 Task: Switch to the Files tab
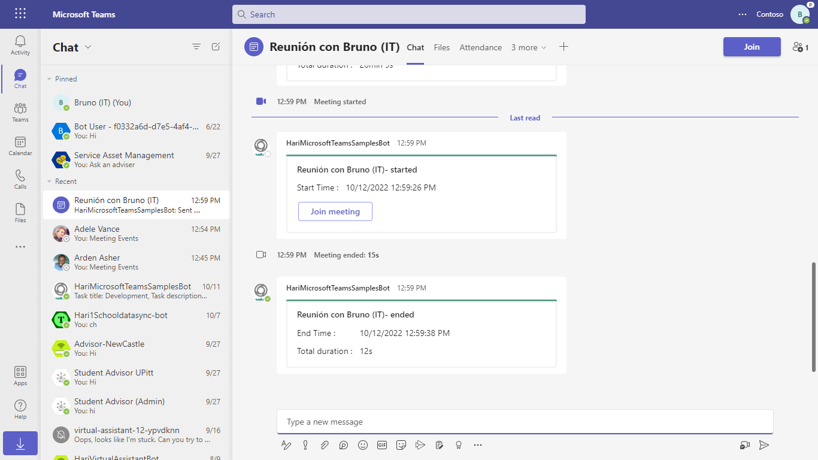[442, 47]
